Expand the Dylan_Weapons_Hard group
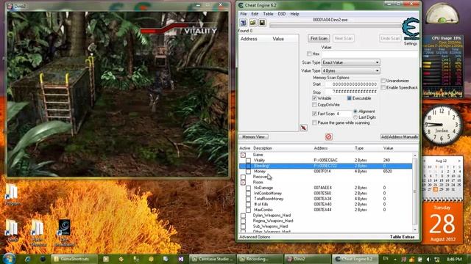 (x=243, y=216)
